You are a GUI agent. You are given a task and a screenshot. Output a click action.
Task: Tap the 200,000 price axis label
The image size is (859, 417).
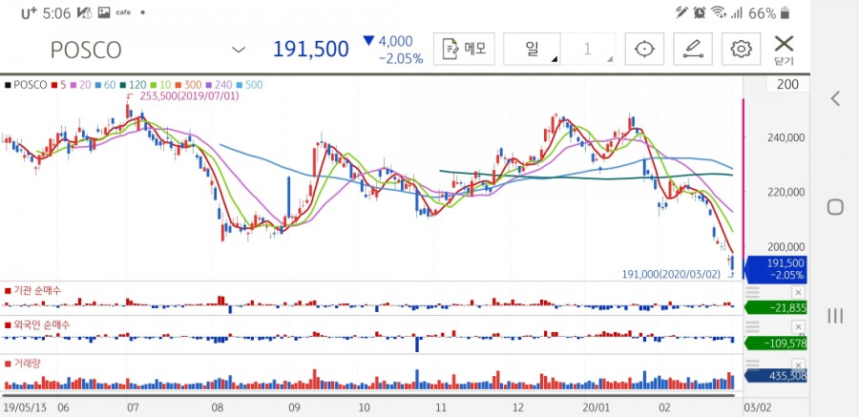(x=786, y=246)
